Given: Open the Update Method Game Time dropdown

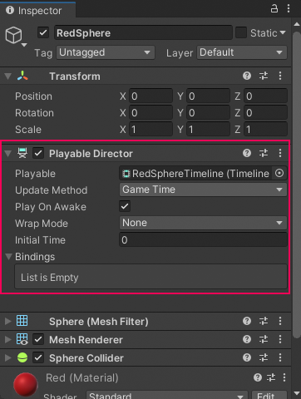Looking at the screenshot, I should 203,190.
